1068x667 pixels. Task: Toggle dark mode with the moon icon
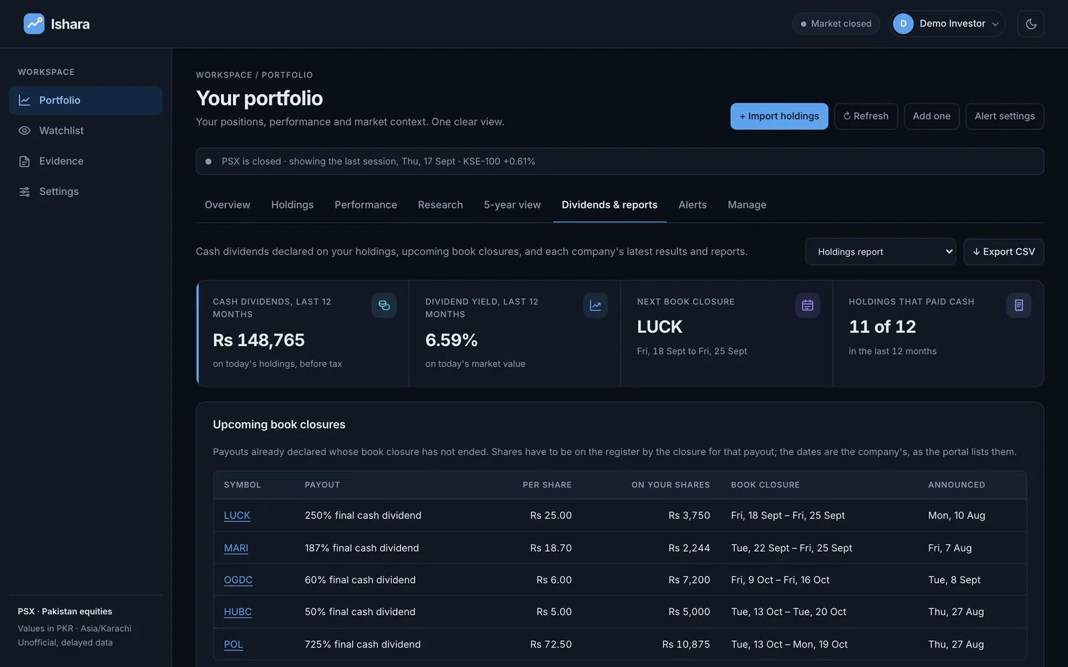click(1031, 24)
